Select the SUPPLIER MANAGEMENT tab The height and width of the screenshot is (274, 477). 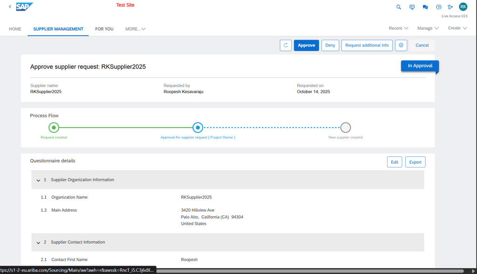58,29
